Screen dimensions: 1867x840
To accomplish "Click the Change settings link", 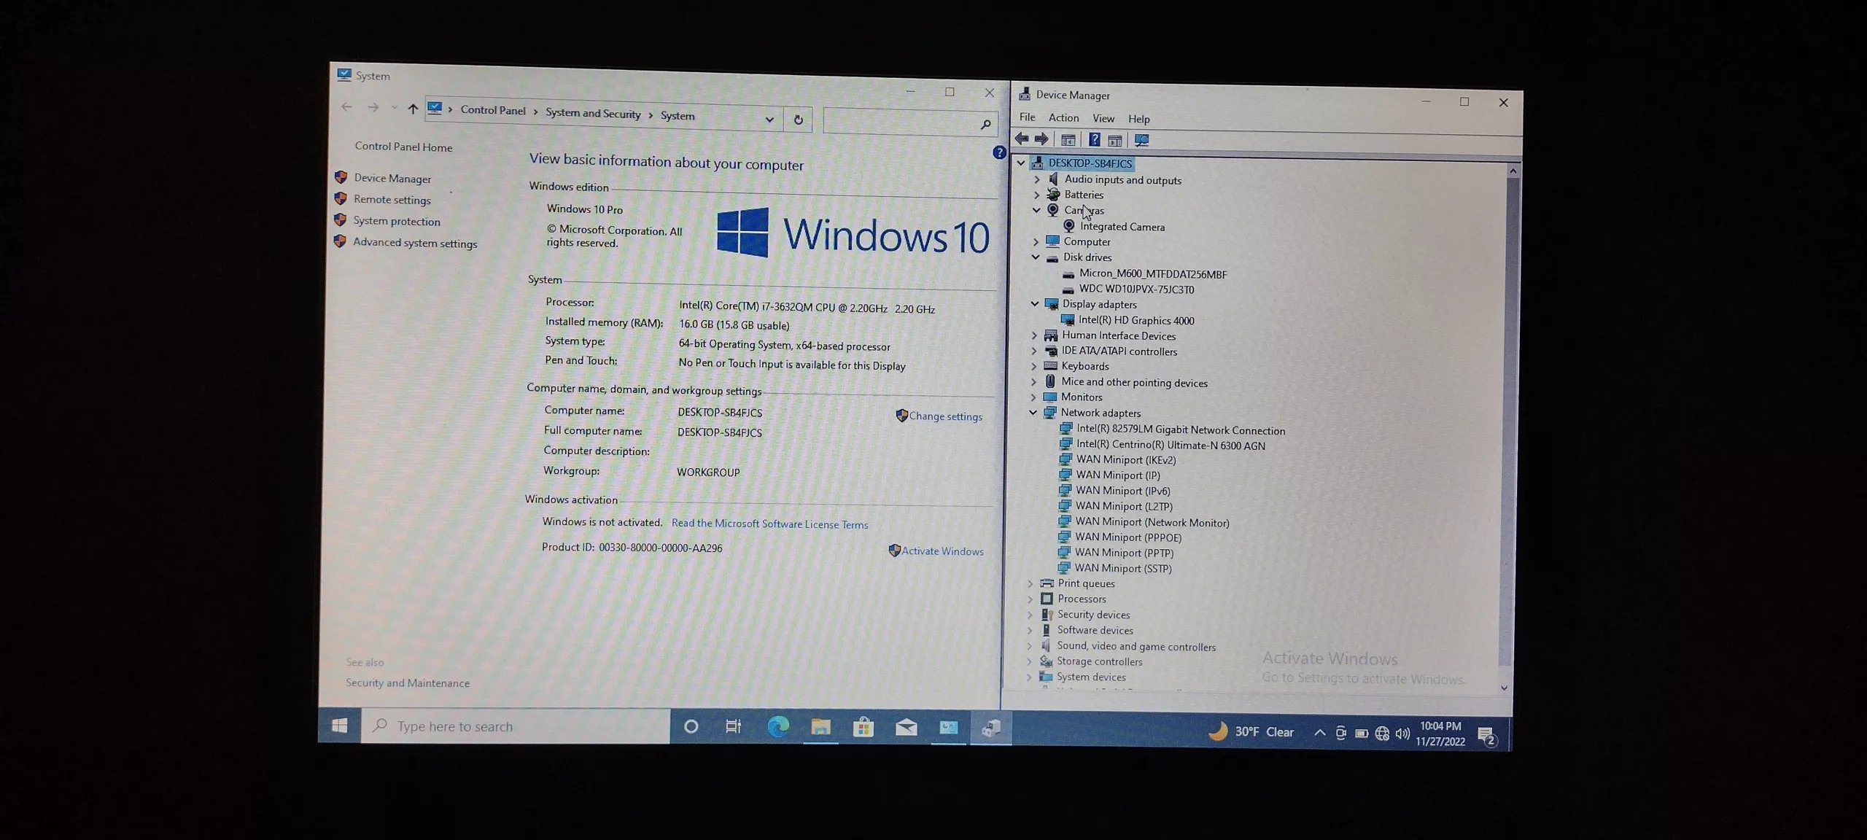I will (946, 416).
